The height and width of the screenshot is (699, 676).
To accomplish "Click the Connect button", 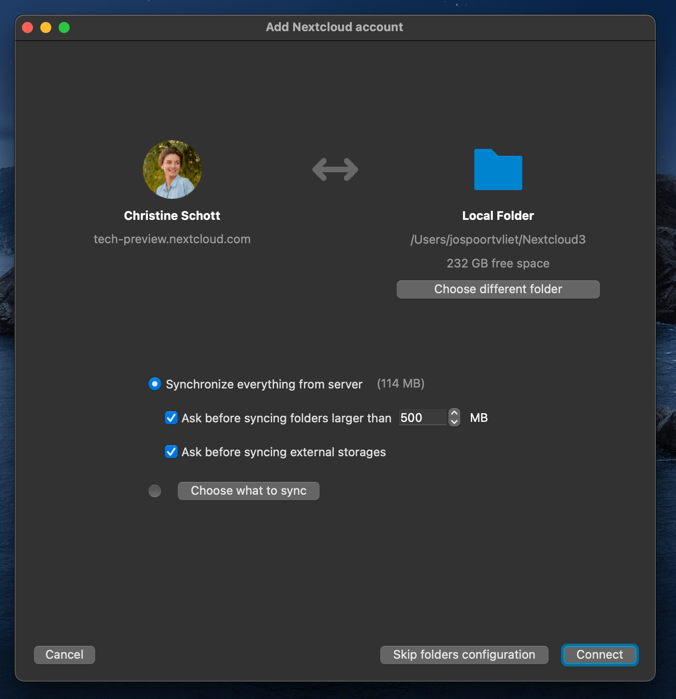I will 600,655.
